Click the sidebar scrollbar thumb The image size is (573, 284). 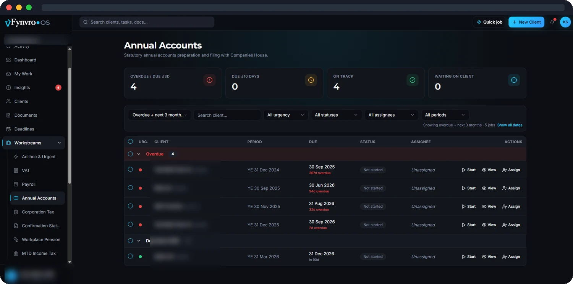coord(70,126)
